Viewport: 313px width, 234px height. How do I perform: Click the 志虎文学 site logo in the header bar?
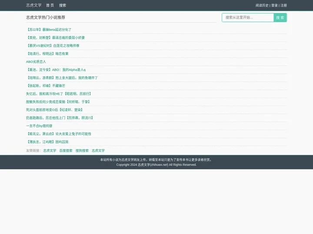34,5
